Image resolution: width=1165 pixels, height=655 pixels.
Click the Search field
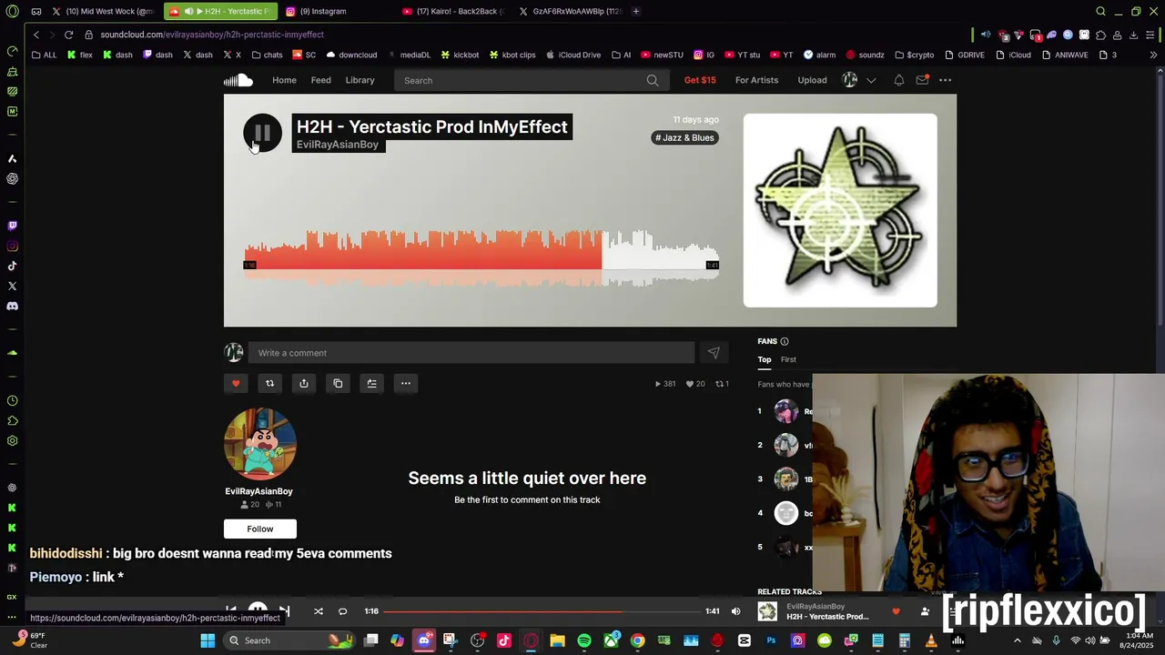(x=531, y=80)
